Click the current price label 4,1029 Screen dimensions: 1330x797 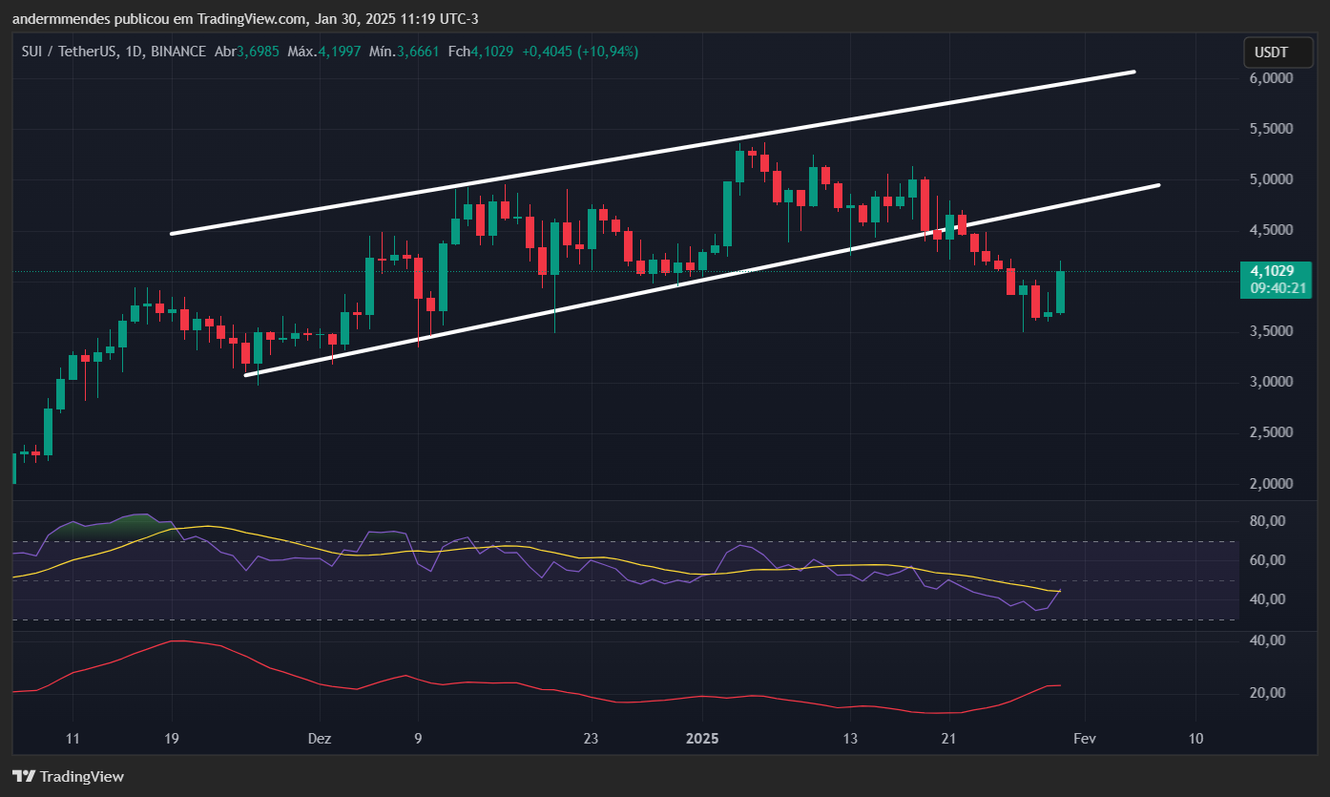1274,271
